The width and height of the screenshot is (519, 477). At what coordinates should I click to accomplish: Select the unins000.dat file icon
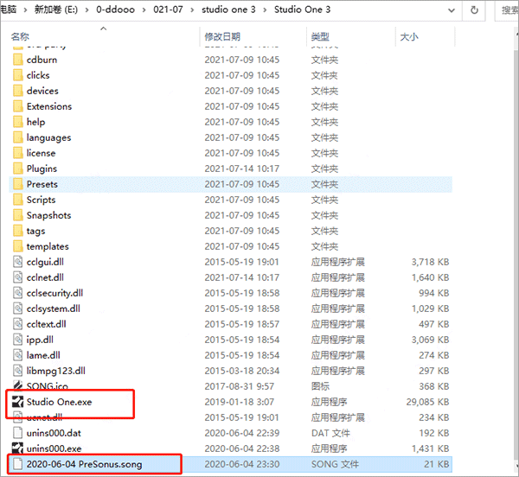(17, 433)
